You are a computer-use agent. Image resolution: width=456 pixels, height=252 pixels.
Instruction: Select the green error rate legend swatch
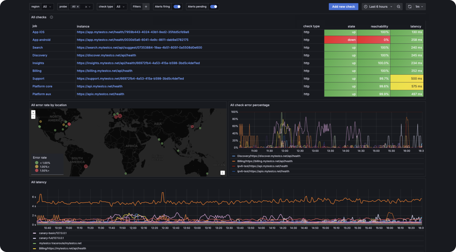coord(37,163)
